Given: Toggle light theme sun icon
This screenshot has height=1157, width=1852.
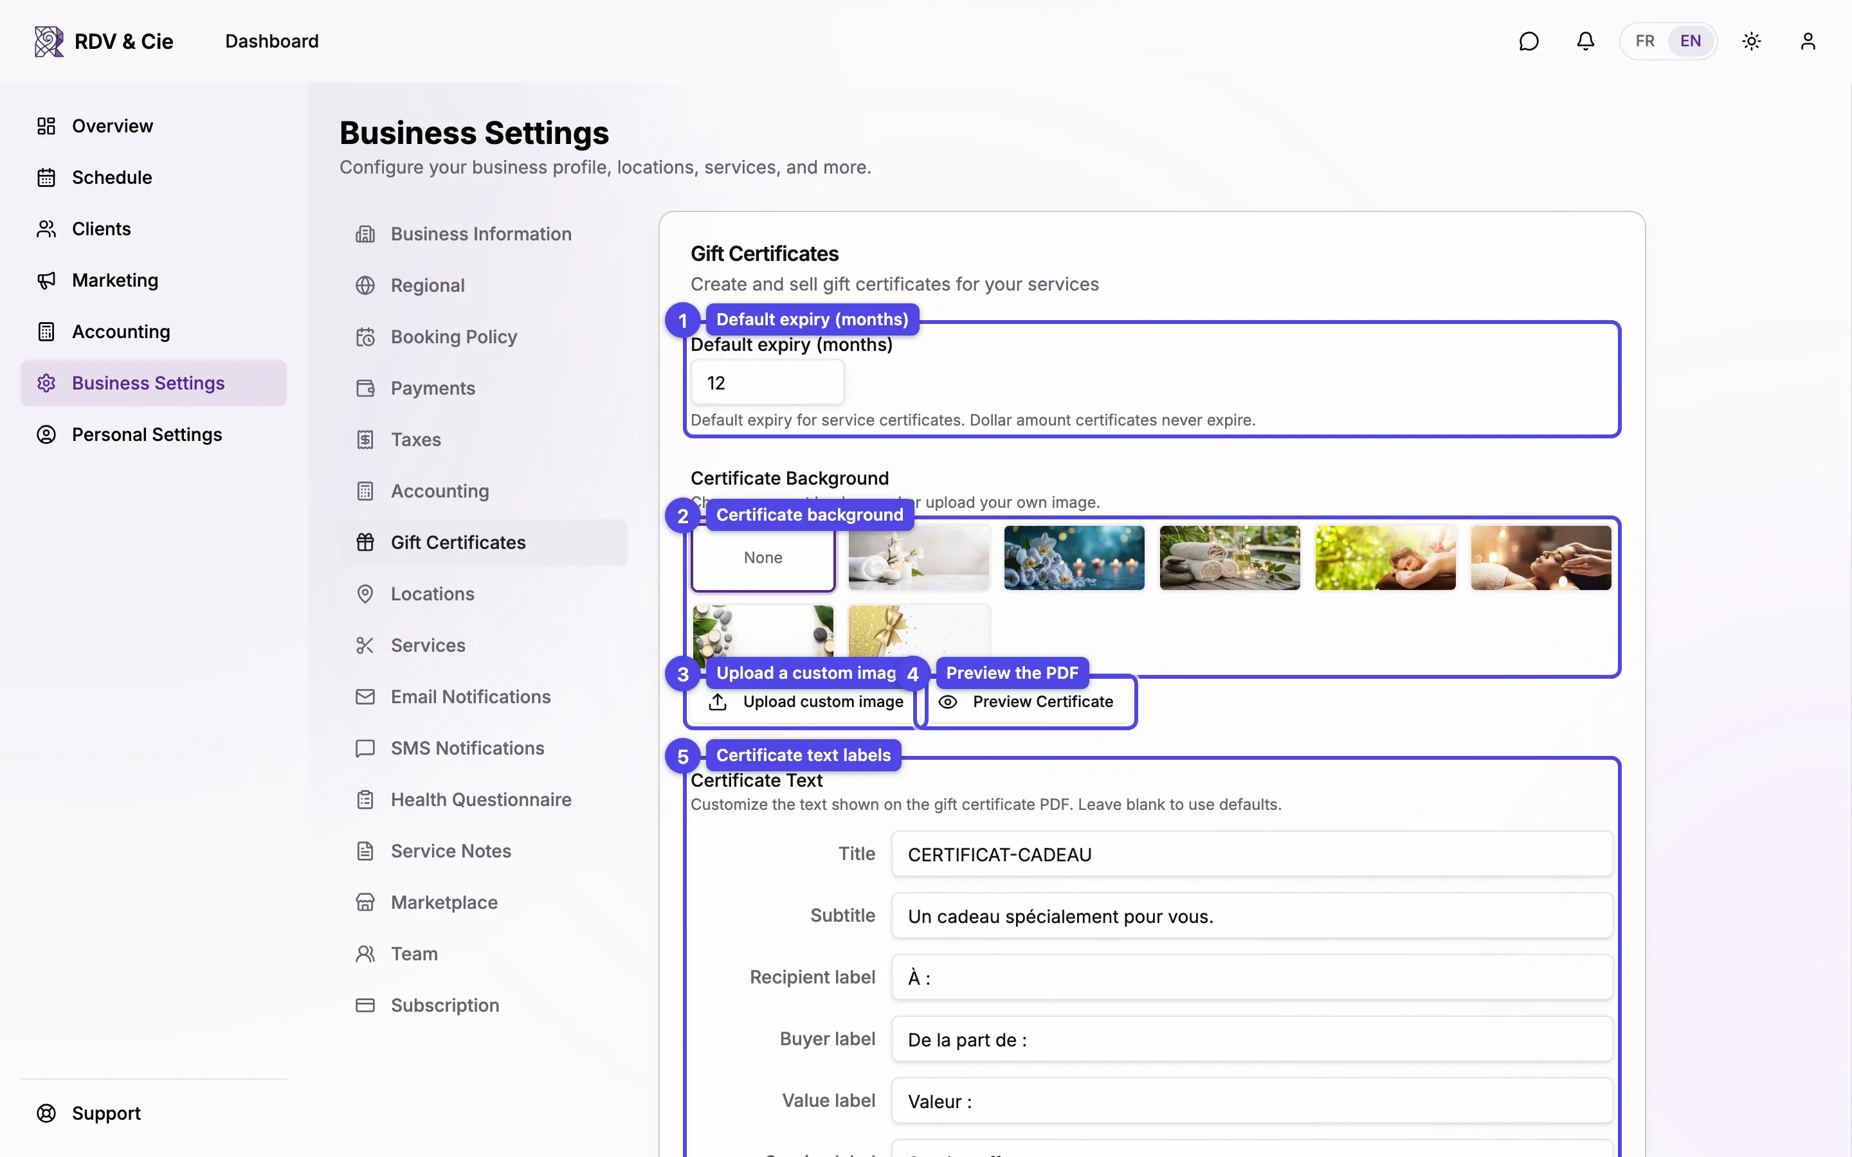Looking at the screenshot, I should 1751,41.
